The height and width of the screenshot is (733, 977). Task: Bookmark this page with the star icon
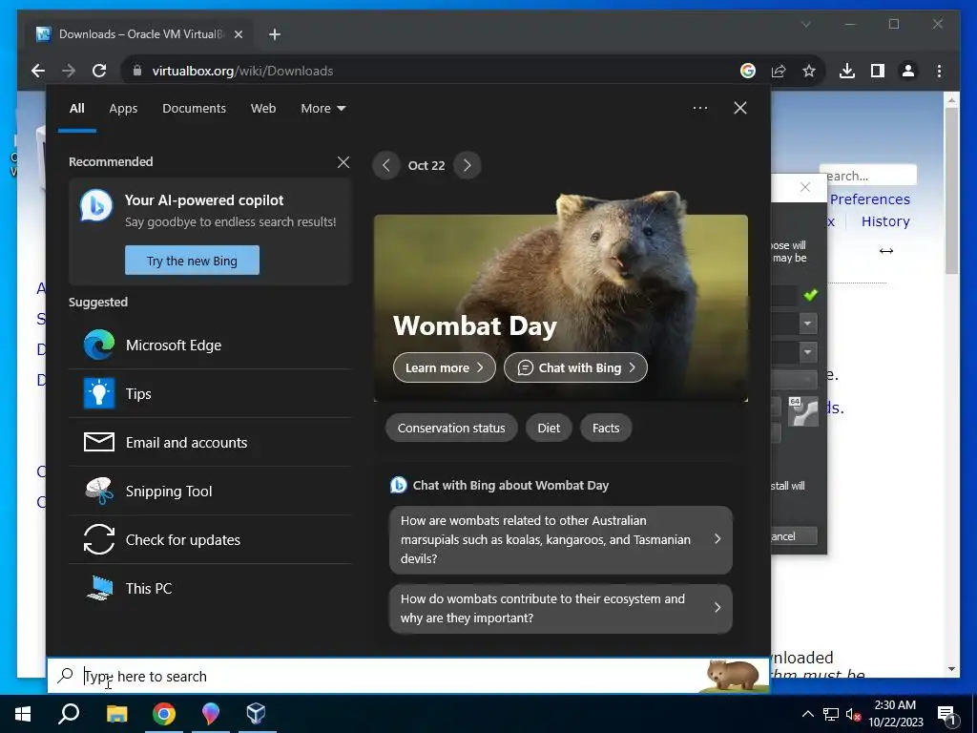(x=809, y=71)
